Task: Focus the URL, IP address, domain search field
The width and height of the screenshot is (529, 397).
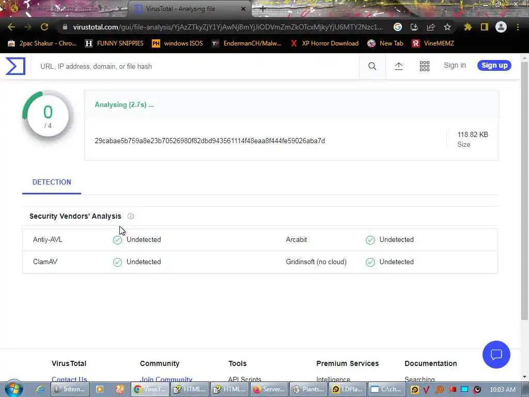Action: click(195, 67)
